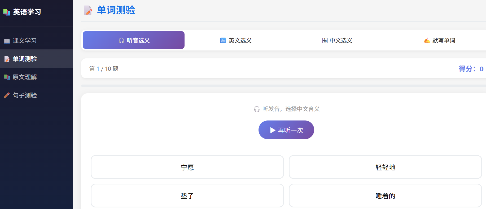This screenshot has width=486, height=209.
Task: Switch to the 默写单词 tab
Action: (x=439, y=40)
